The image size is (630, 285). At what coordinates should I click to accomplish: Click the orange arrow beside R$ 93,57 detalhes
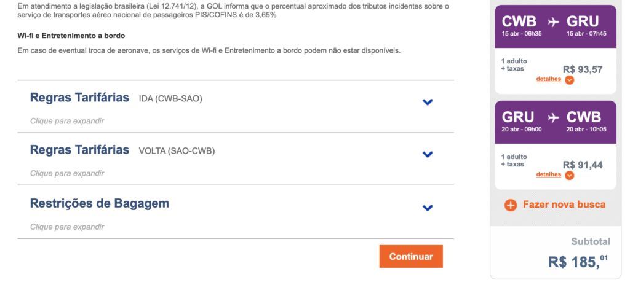[569, 79]
